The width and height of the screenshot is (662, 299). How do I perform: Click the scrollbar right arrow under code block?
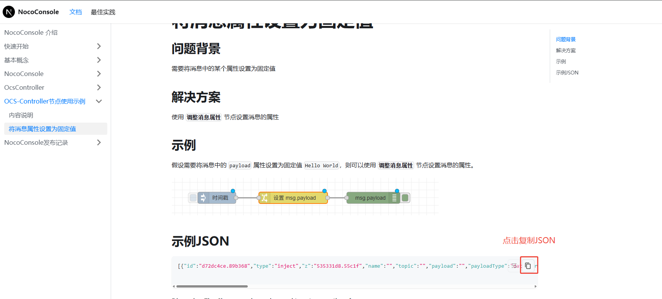click(535, 286)
